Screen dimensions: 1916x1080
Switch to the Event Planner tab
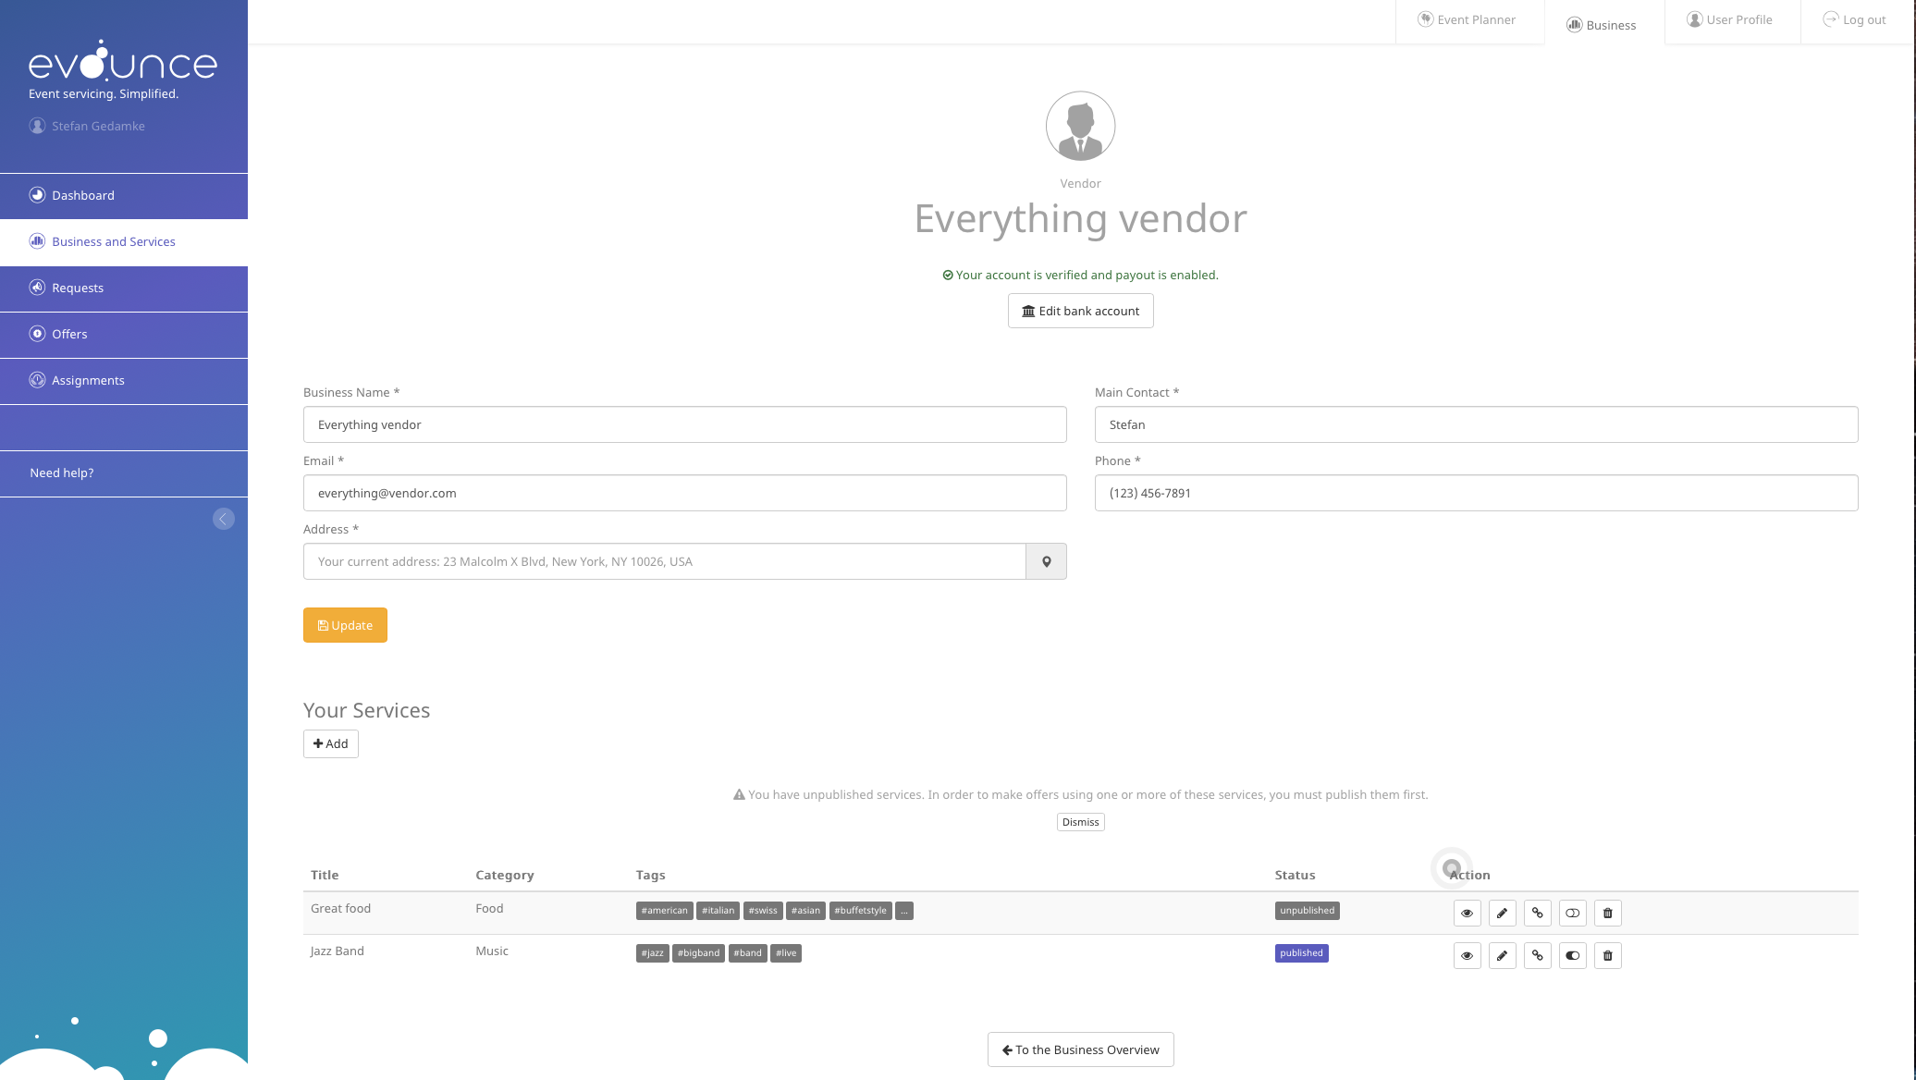tap(1468, 19)
